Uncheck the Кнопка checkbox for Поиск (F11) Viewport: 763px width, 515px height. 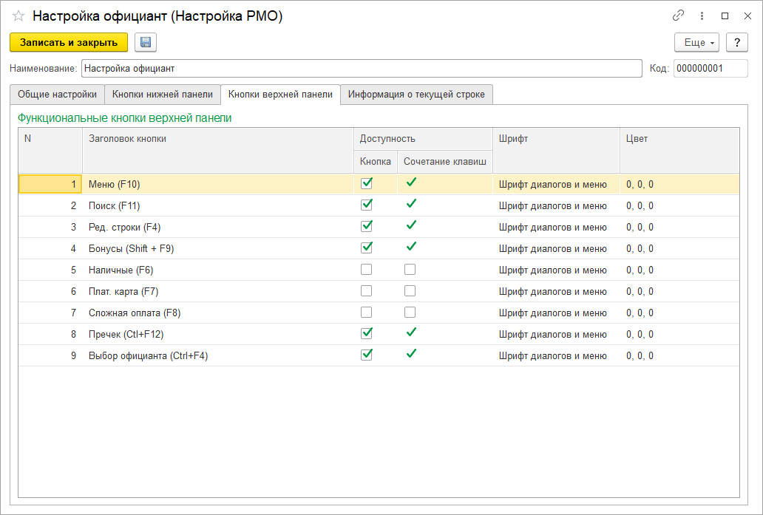pos(366,205)
